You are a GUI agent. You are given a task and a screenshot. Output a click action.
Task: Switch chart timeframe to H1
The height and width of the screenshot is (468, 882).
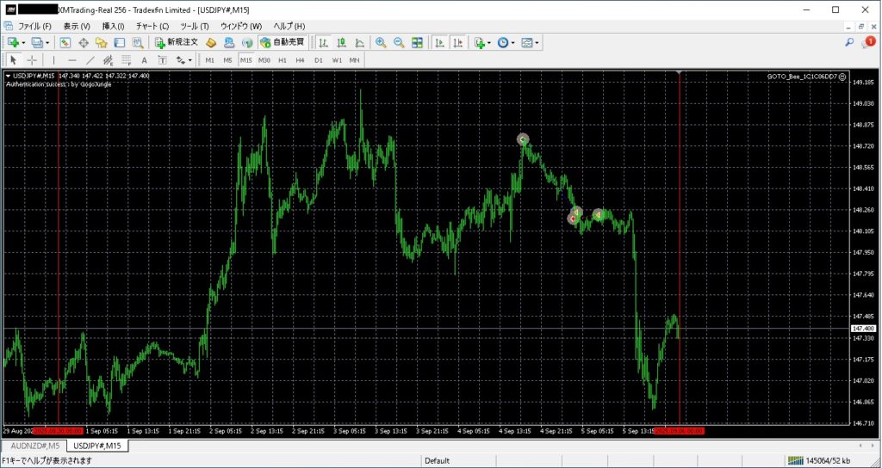tap(283, 60)
